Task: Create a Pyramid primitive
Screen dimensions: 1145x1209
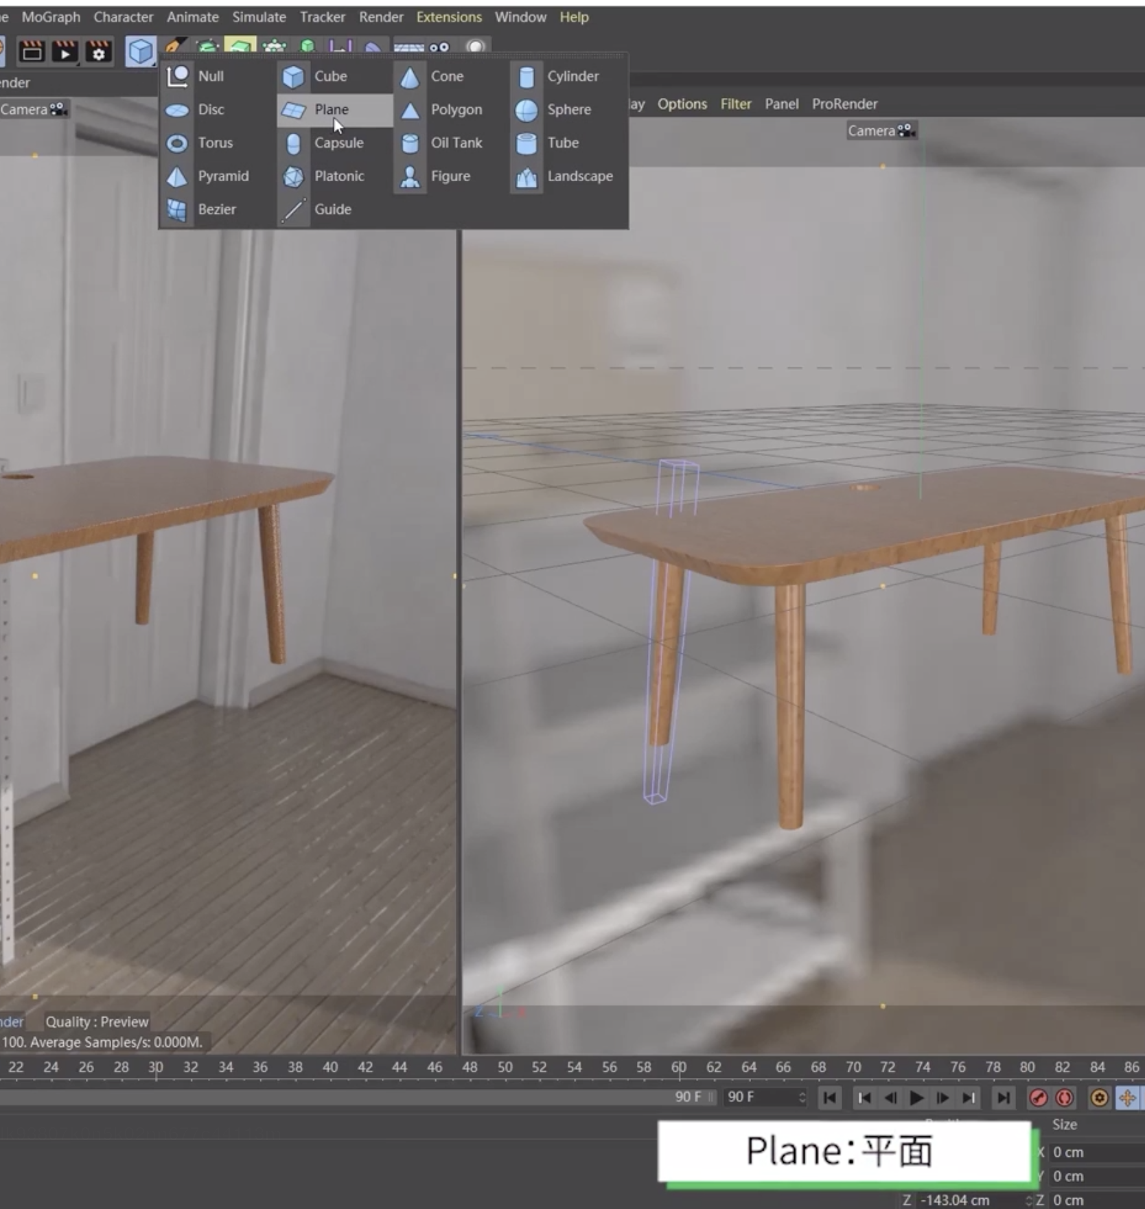Action: pos(218,176)
